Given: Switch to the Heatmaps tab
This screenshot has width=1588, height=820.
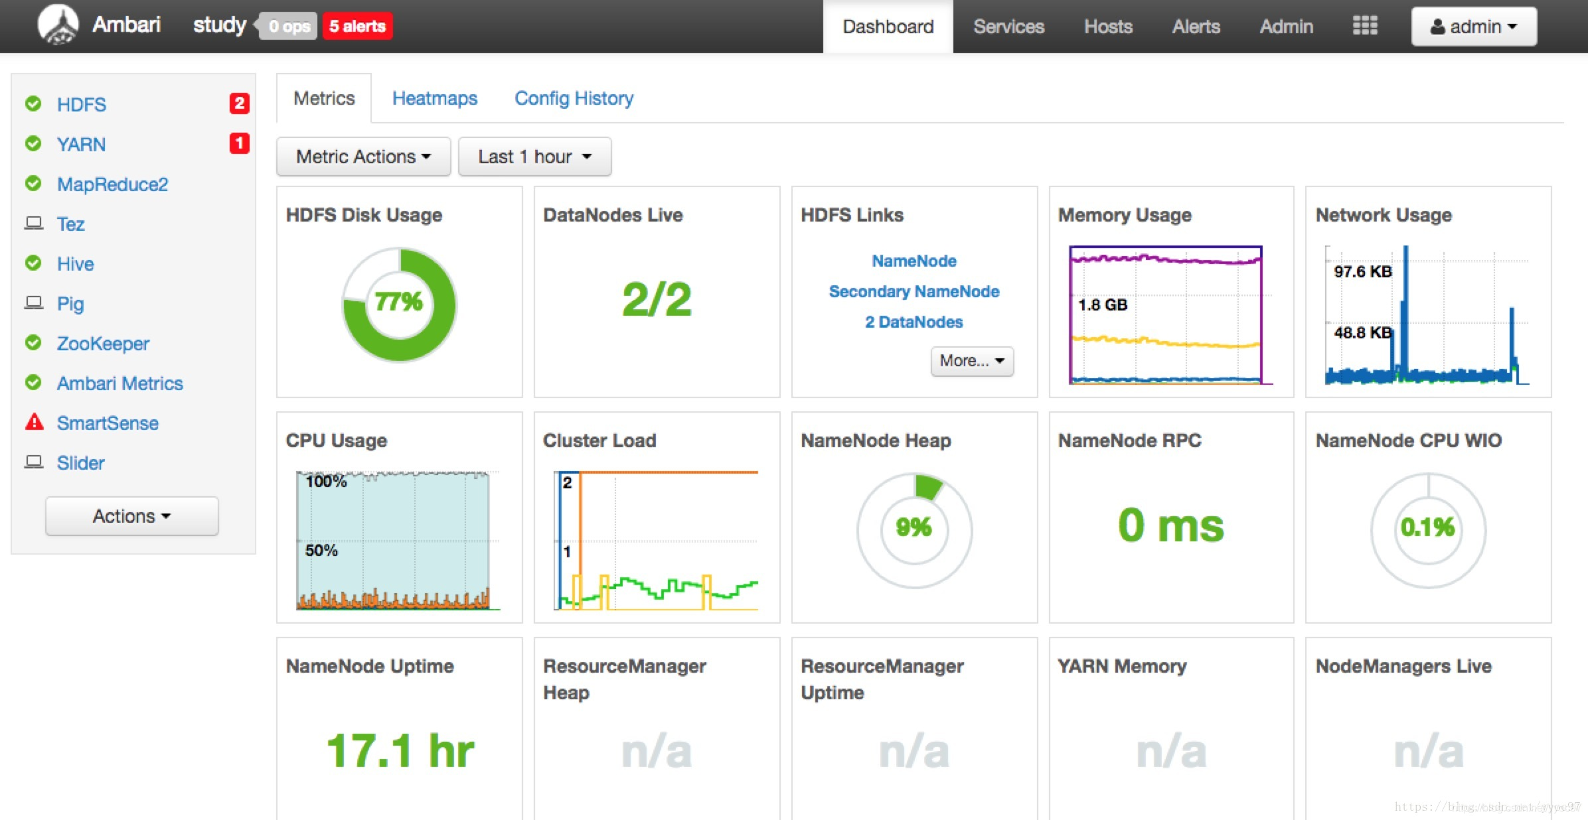Looking at the screenshot, I should point(435,98).
